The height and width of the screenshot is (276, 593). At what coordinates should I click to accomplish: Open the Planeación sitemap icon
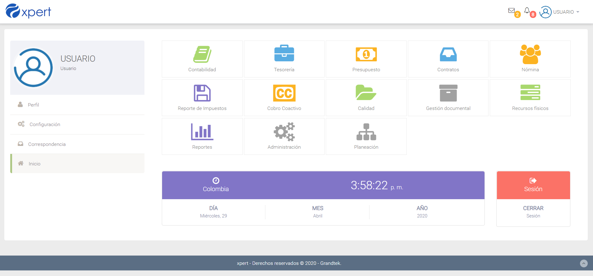click(x=366, y=132)
